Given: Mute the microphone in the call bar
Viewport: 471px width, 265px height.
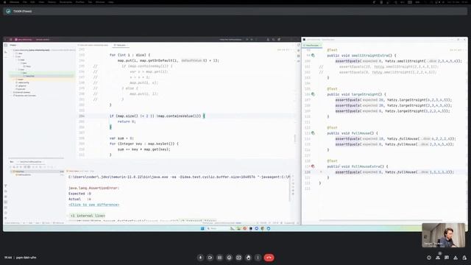Looking at the screenshot, I should (x=200, y=258).
